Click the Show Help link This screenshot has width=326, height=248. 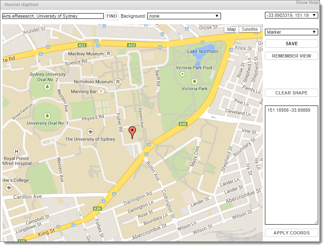click(307, 2)
